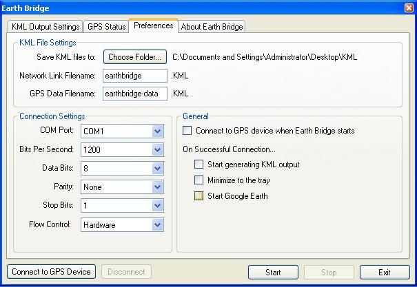417x287 pixels.
Task: Click the General group label
Action: (196, 116)
